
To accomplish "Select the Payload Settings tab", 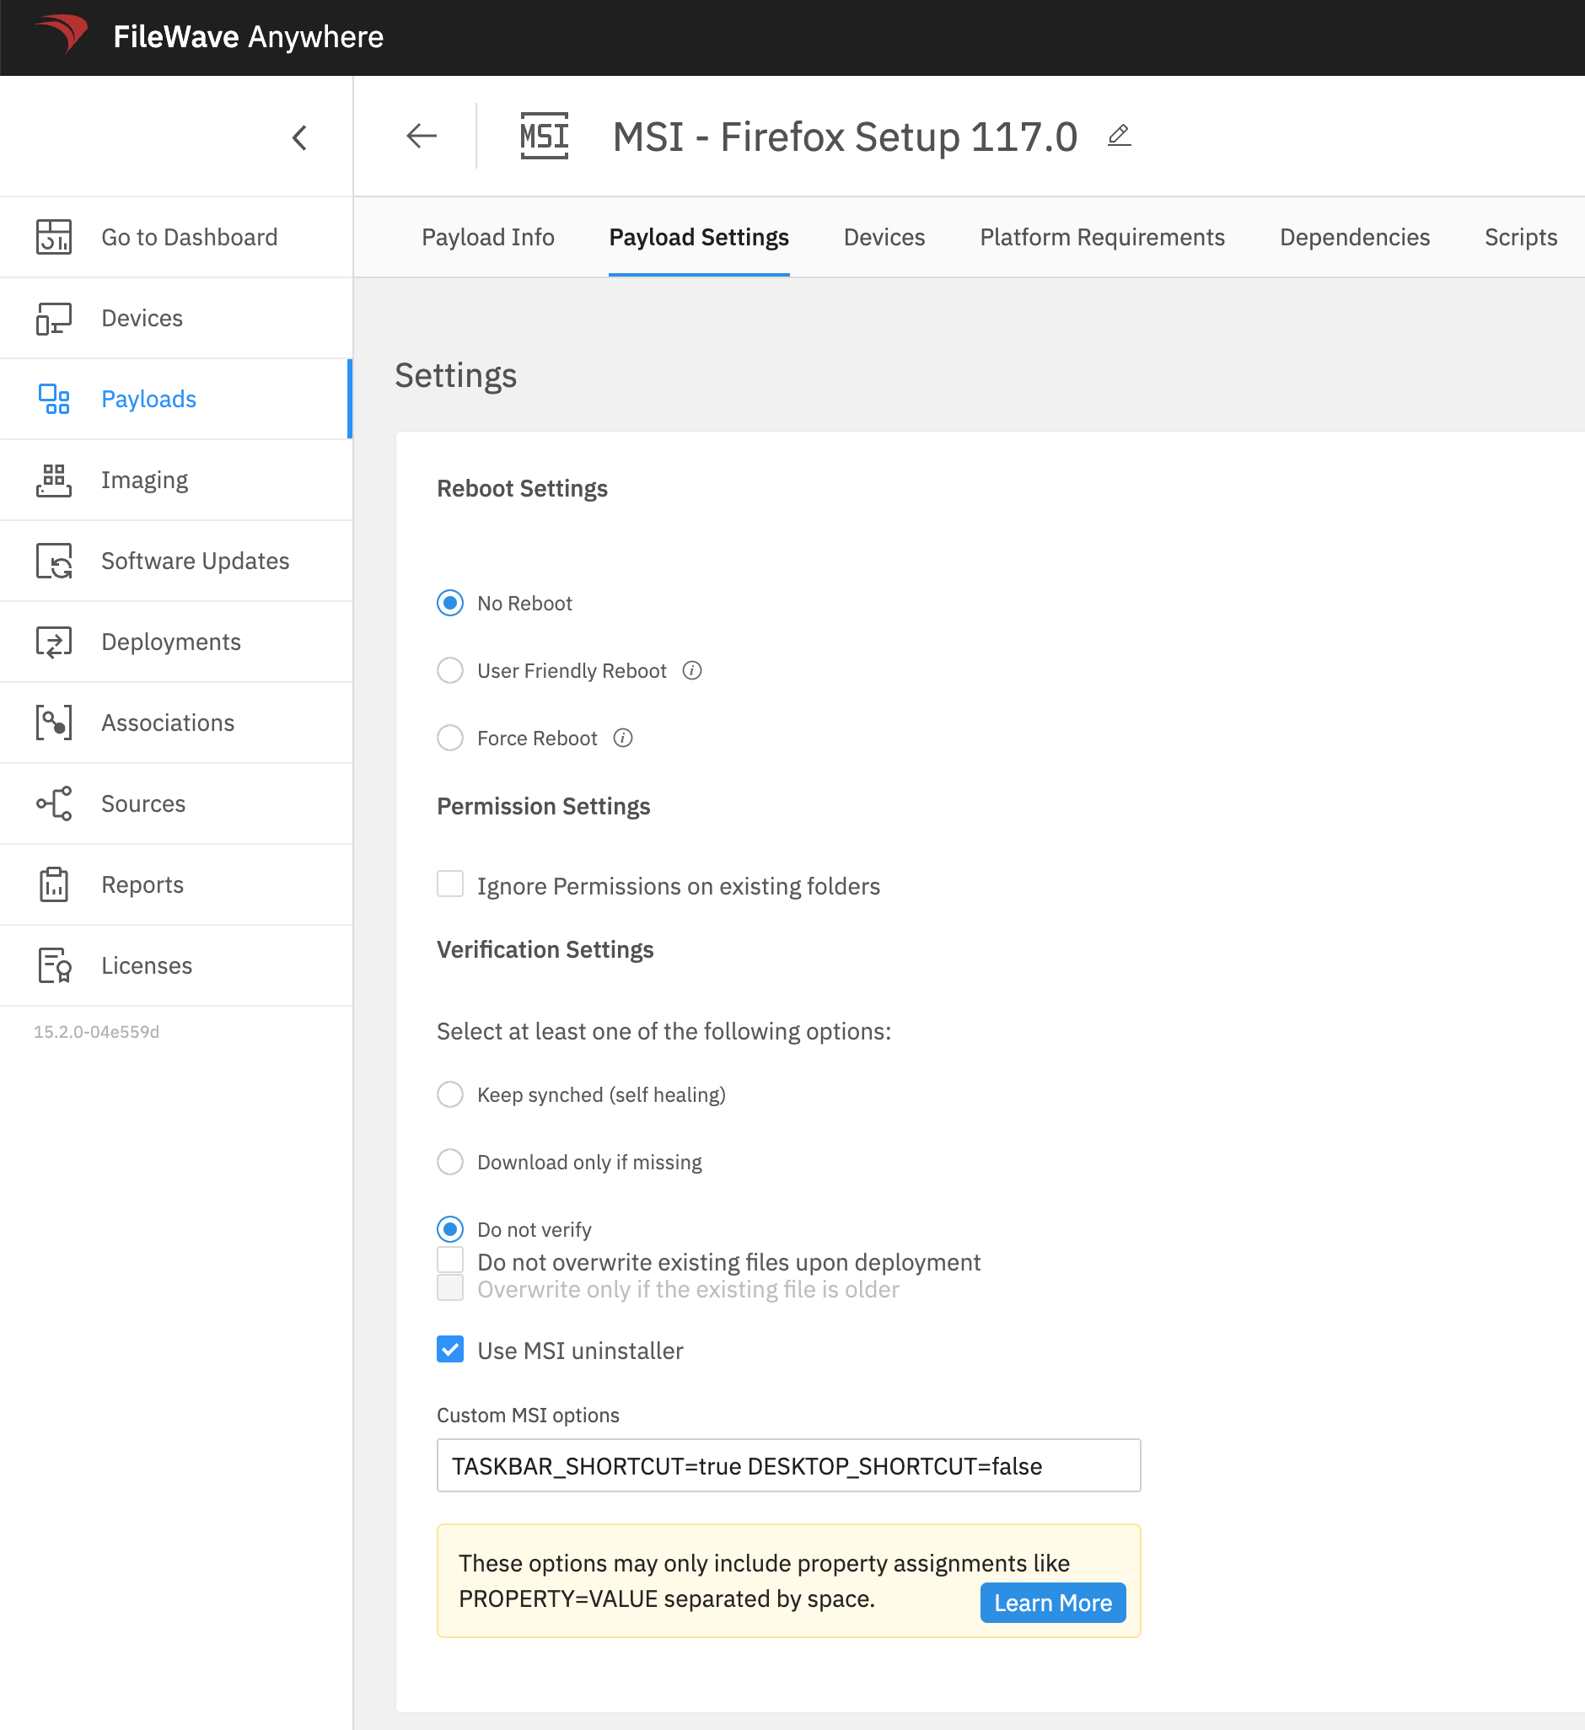I will pyautogui.click(x=700, y=237).
